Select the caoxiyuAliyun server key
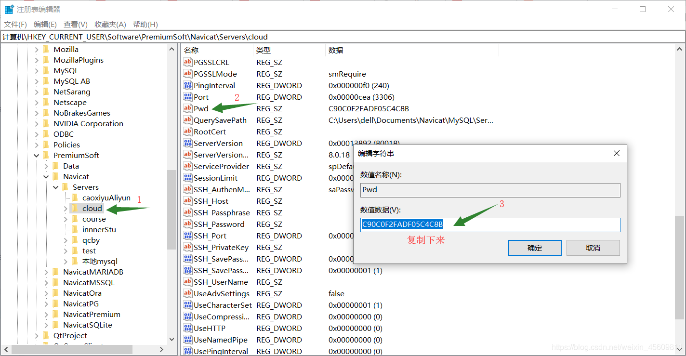 coord(106,198)
